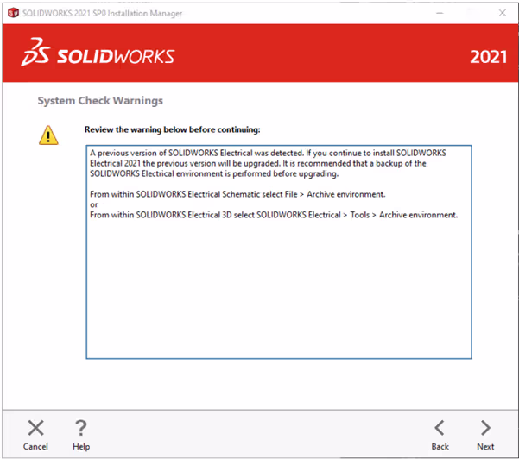This screenshot has height=459, width=519.
Task: Click 'Review the warning below before continuing:' text
Action: (x=173, y=129)
